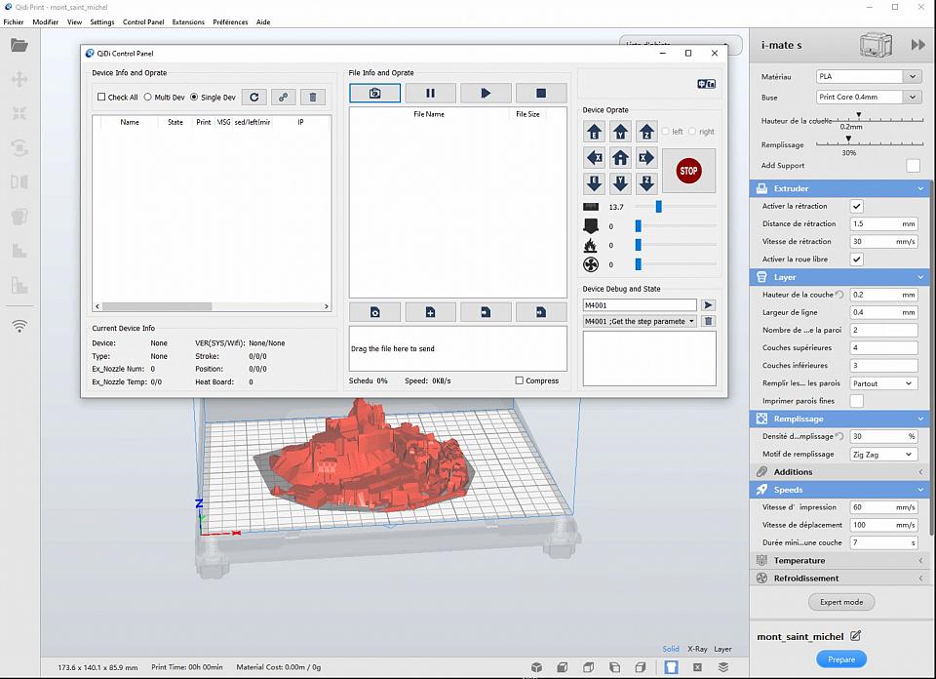Open the WiFi connection icon in sidebar
This screenshot has height=679, width=936.
19,326
